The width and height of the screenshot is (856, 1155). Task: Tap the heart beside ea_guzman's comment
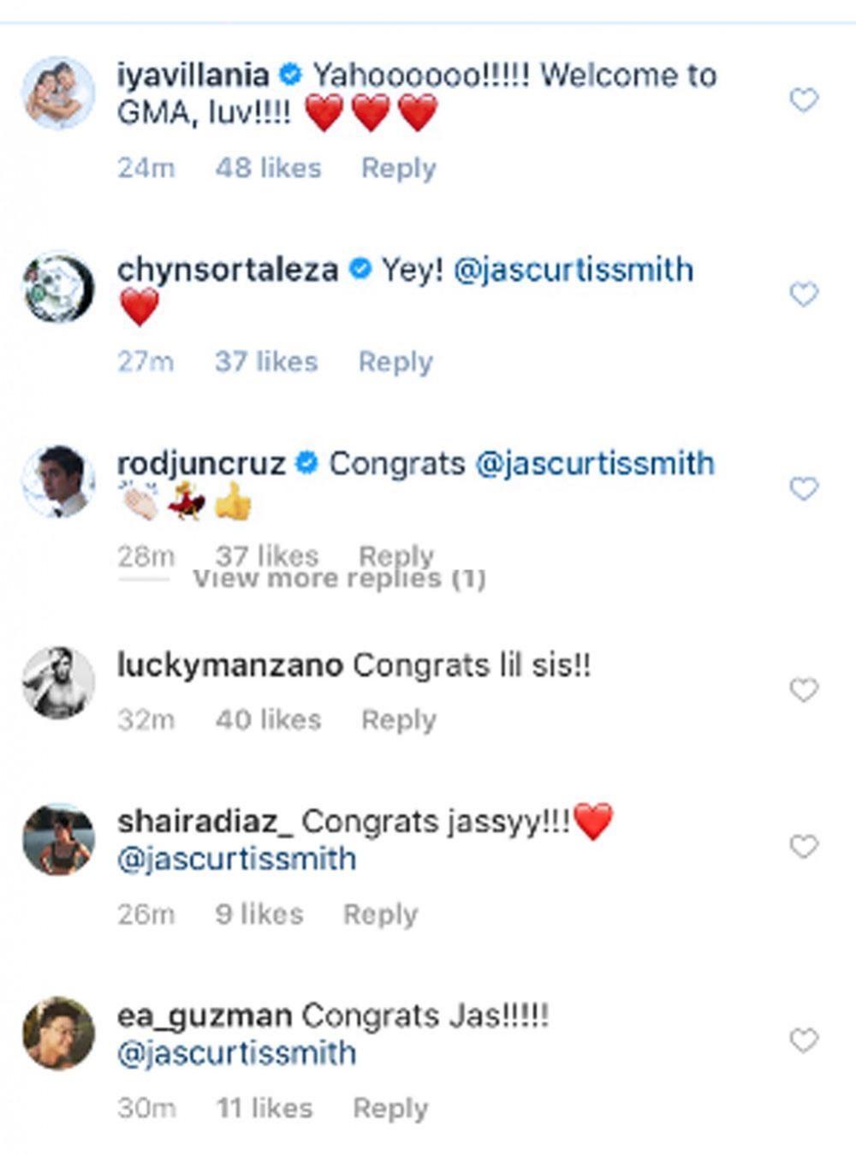click(x=803, y=1040)
